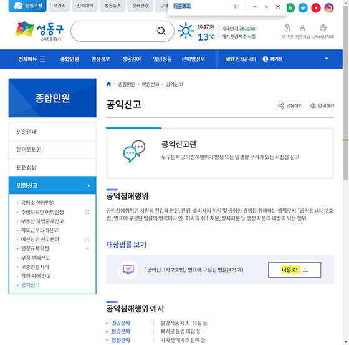The height and width of the screenshot is (345, 349).
Task: Click the 대상법률 보기 heading
Action: 126,245
